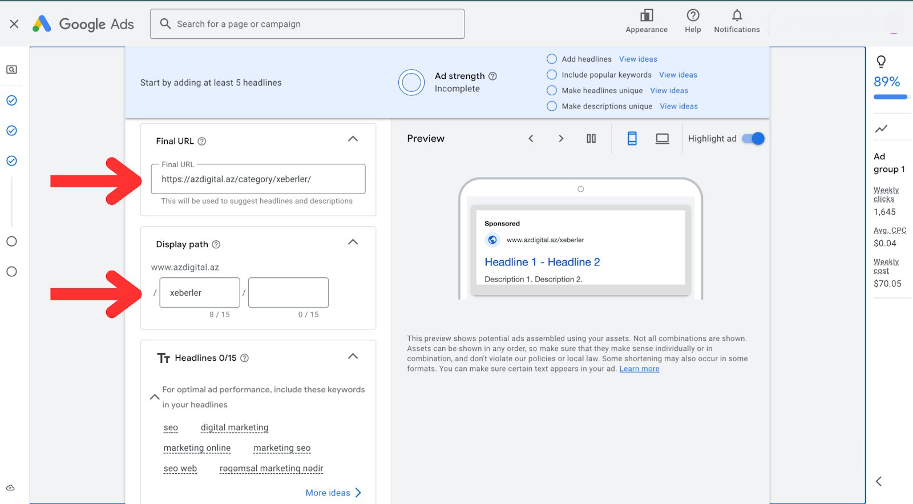Collapse the Final URL section
The height and width of the screenshot is (504, 913).
pyautogui.click(x=353, y=139)
